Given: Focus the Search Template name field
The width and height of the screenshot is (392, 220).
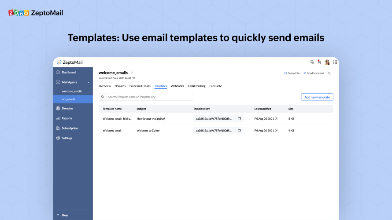Looking at the screenshot, I should (149, 97).
